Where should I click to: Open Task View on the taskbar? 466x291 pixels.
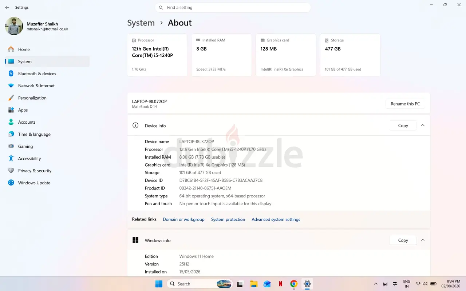[x=240, y=284]
